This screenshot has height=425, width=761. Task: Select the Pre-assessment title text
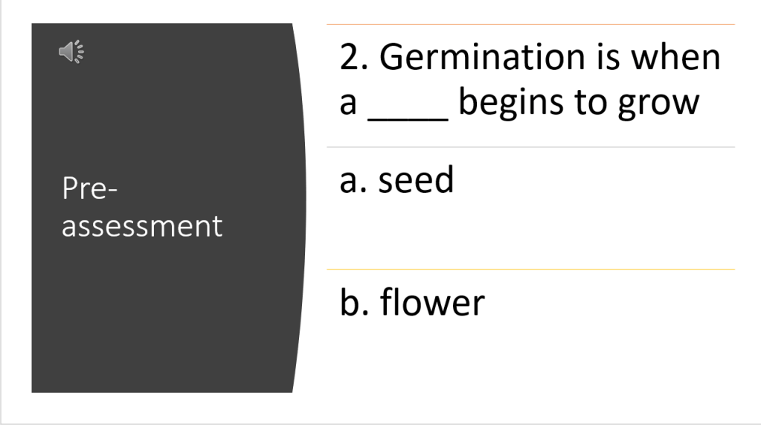pyautogui.click(x=141, y=207)
